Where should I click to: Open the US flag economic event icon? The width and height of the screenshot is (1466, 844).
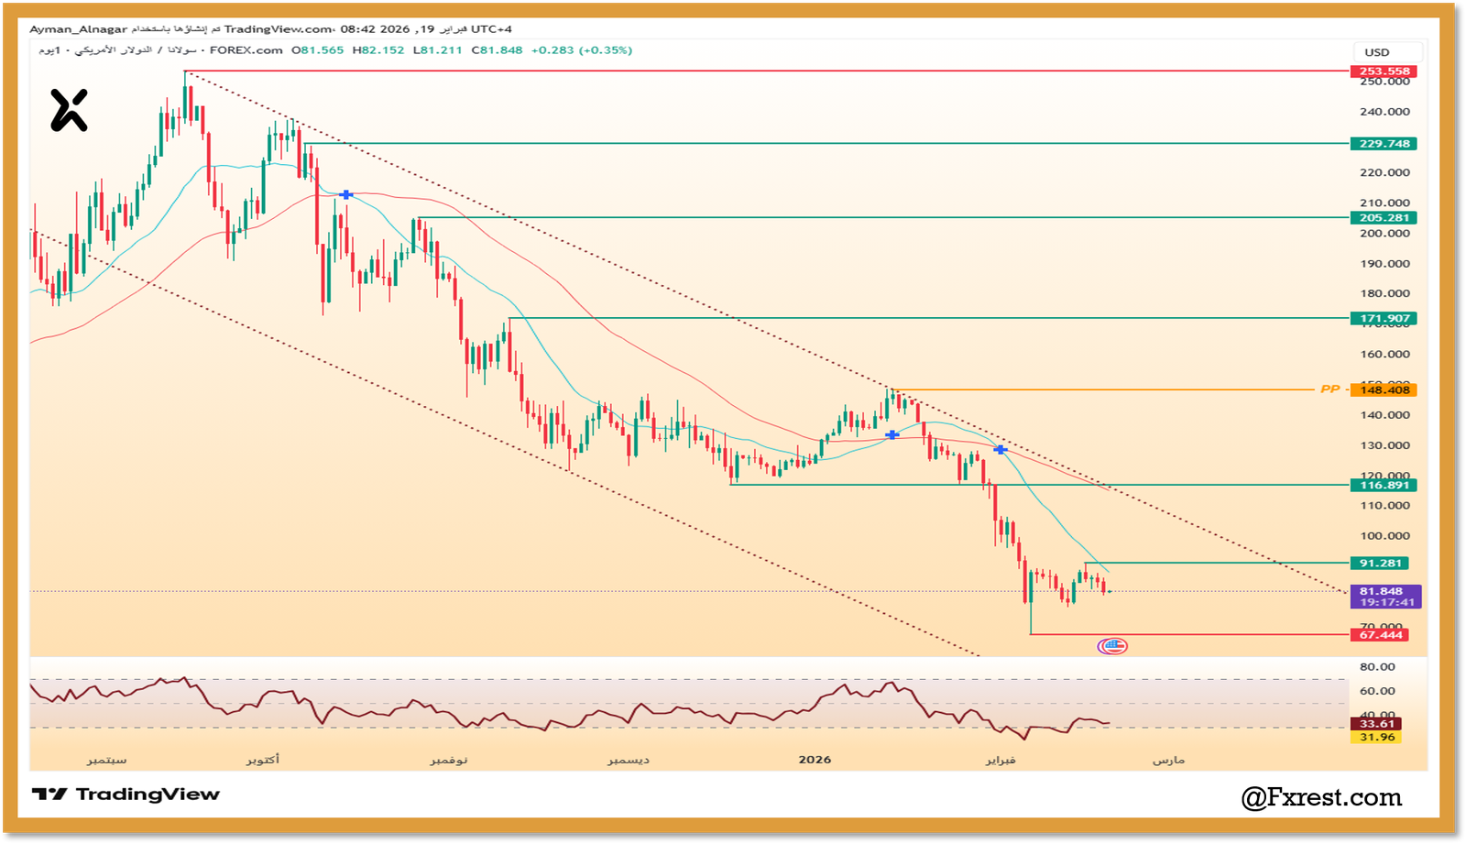1112,646
